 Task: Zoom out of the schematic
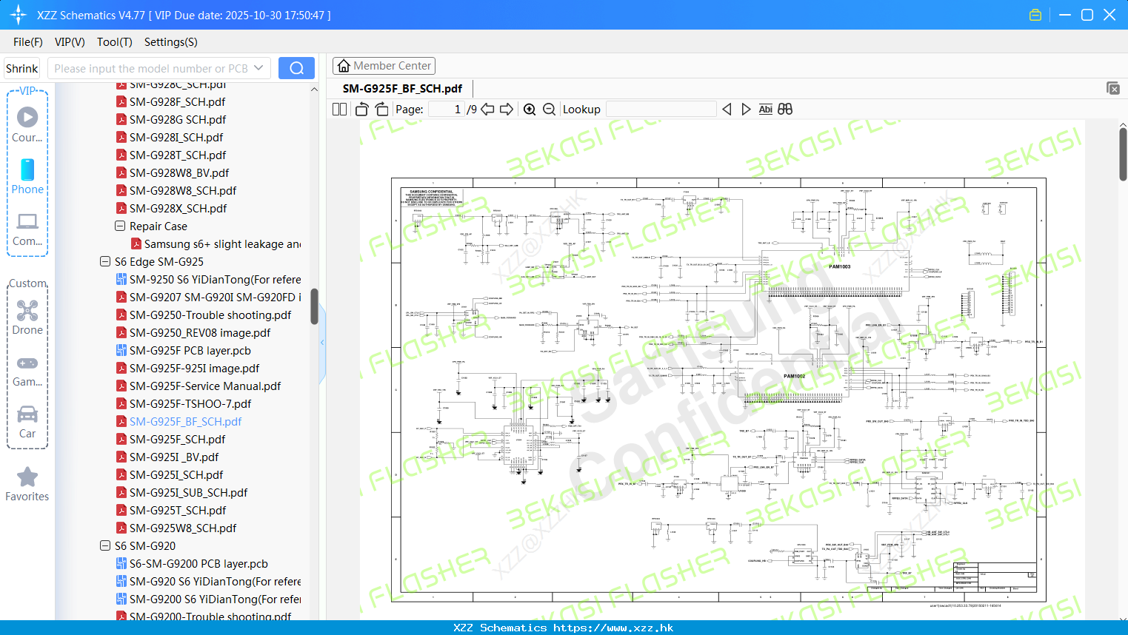[549, 109]
